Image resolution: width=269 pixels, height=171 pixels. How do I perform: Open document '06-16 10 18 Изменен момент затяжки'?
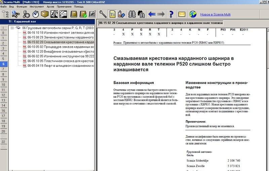(x=61, y=33)
